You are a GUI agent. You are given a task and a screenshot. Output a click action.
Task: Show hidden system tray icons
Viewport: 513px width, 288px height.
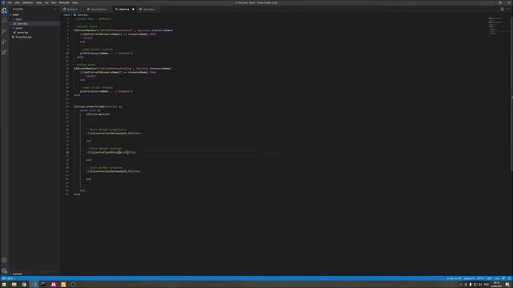pyautogui.click(x=461, y=285)
